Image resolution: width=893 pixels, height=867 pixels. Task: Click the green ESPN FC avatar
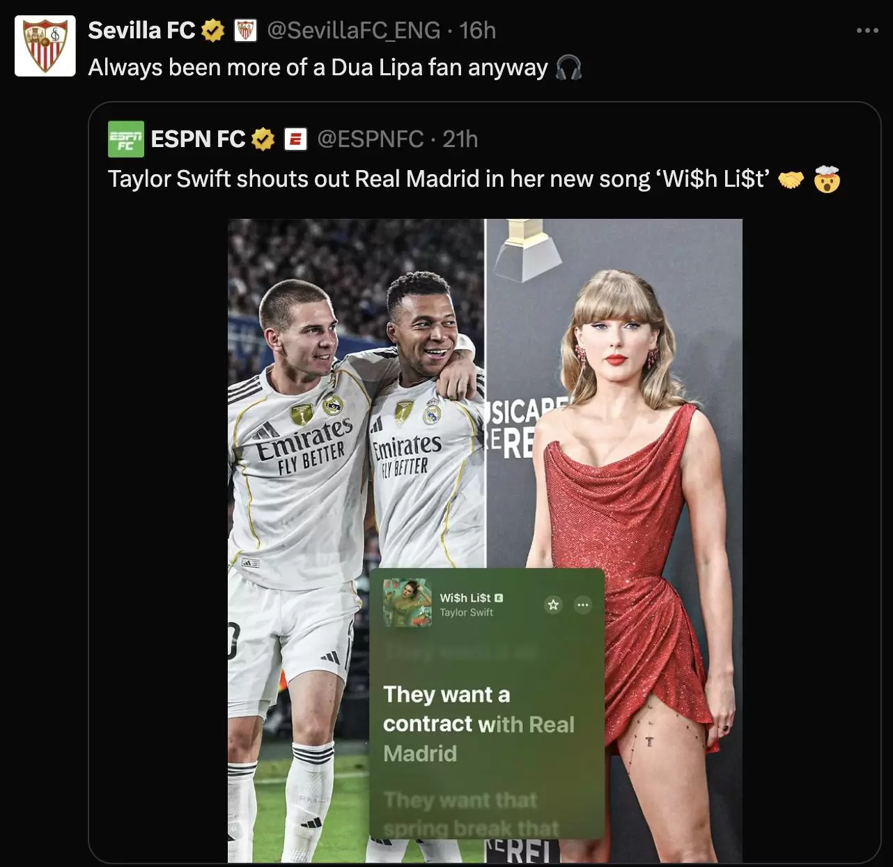pos(126,139)
